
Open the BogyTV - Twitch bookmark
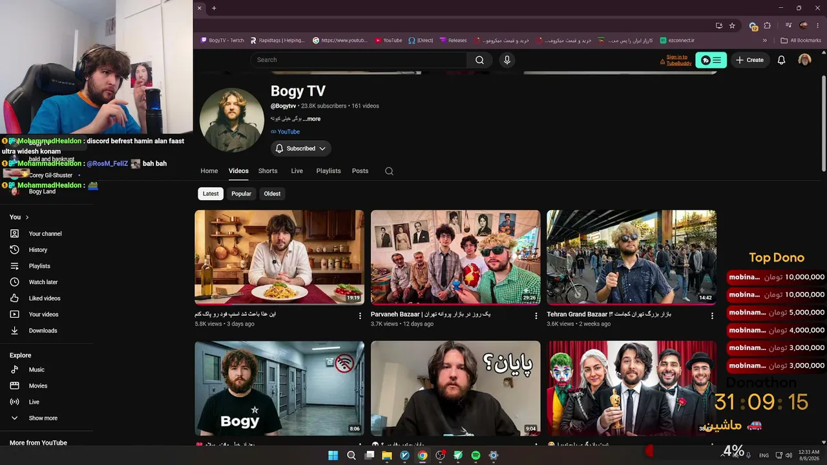click(222, 40)
